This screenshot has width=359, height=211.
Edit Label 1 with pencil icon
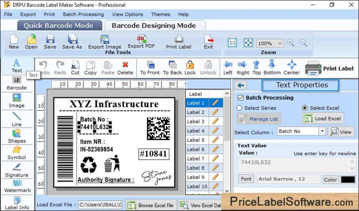coord(215,103)
